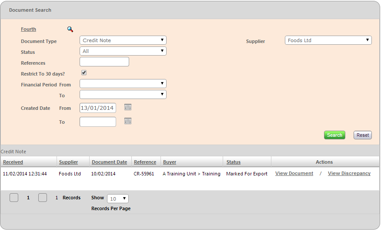Click the previous page button in pager
Image resolution: width=381 pixels, height=231 pixels.
point(14,198)
